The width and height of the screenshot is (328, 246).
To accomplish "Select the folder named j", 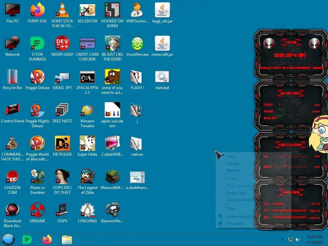I will click(137, 113).
